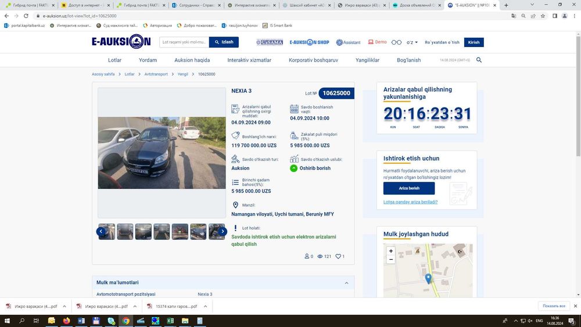Show previous gallery thumbnails
Viewport: 581px width, 327px height.
point(101,231)
